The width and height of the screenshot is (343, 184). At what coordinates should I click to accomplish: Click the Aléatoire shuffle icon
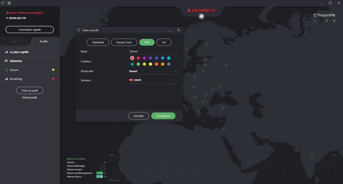point(6,61)
